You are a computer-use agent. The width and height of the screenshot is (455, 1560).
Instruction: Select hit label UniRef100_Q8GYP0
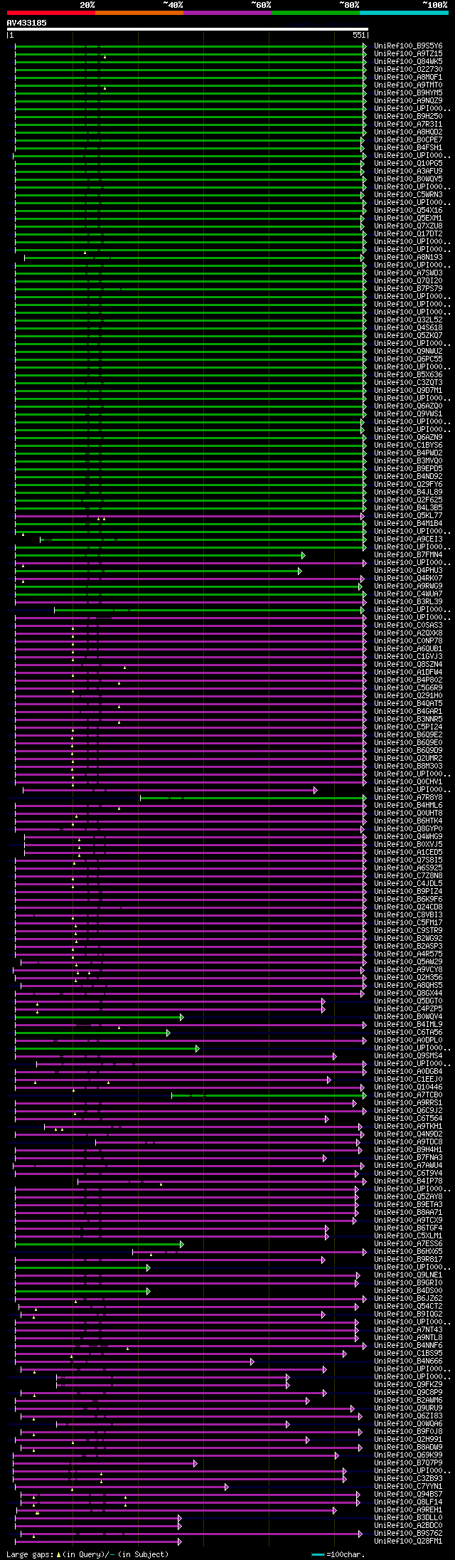408,828
